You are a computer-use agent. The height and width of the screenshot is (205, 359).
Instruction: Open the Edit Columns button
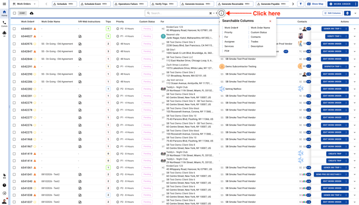(x=333, y=13)
